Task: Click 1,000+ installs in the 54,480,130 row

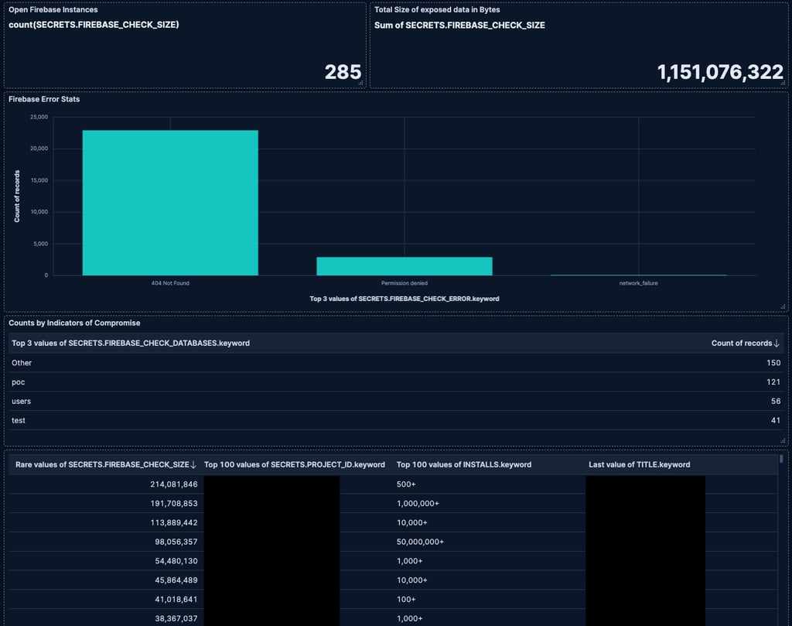Action: [x=410, y=561]
